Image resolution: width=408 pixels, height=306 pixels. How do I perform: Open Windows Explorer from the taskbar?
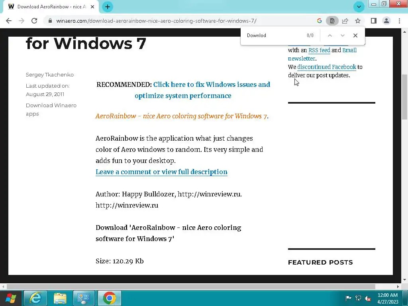[x=60, y=298]
